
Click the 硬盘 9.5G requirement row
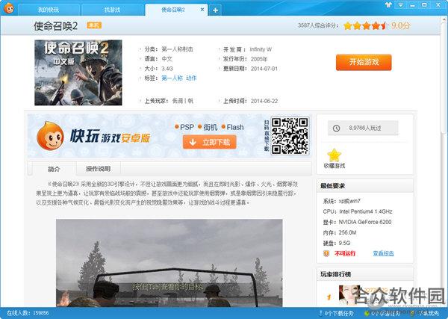tap(337, 244)
